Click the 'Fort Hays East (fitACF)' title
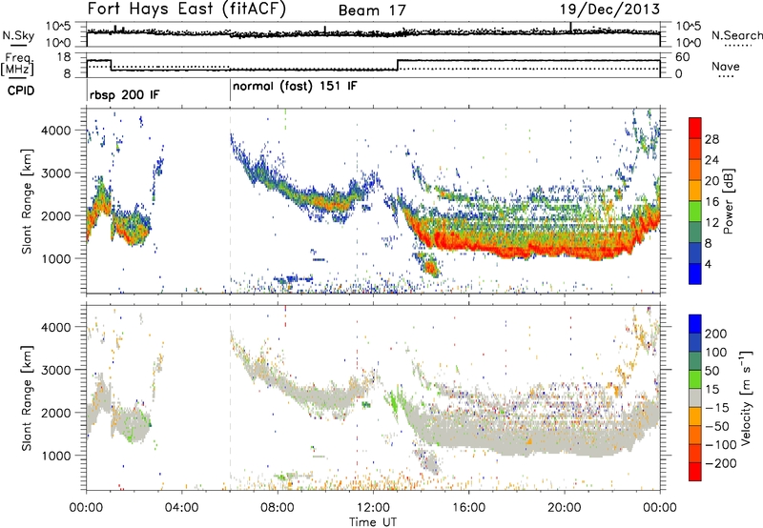This screenshot has height=528, width=763. [187, 10]
